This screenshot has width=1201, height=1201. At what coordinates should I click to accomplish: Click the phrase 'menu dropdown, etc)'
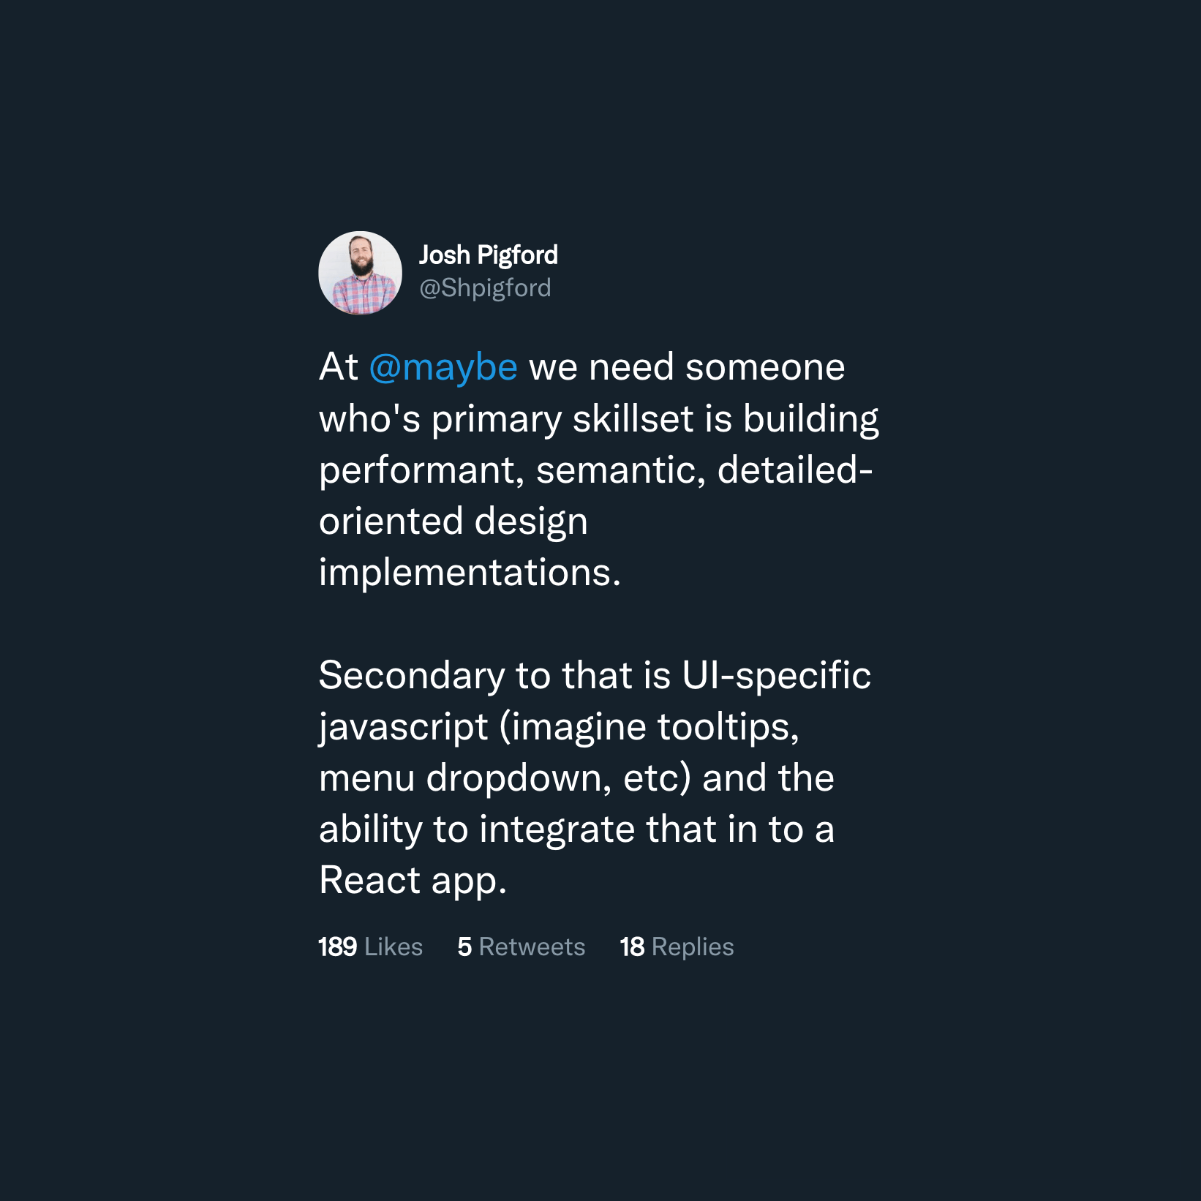point(505,778)
